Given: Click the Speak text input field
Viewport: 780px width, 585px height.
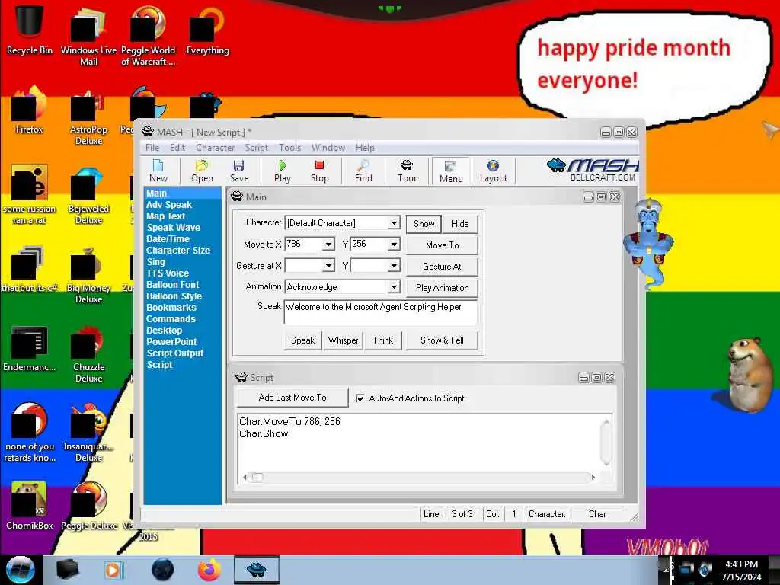Looking at the screenshot, I should pos(381,312).
